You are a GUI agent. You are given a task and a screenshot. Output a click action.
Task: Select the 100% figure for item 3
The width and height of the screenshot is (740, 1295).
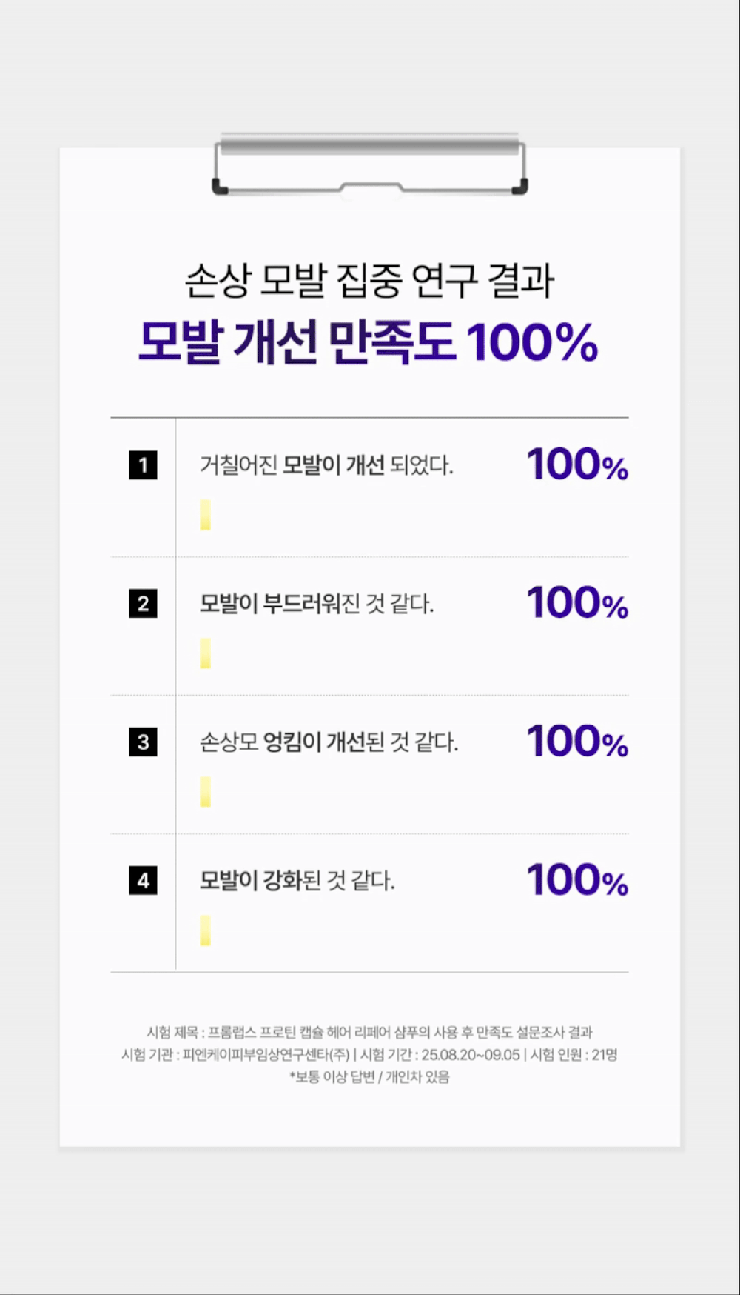coord(577,742)
